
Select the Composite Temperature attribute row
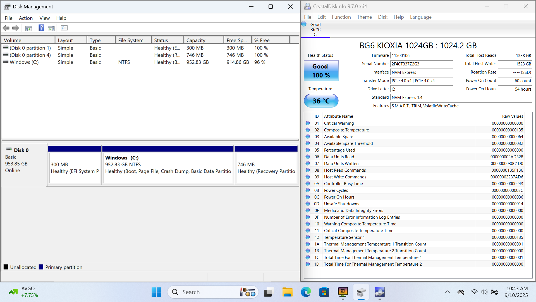[x=415, y=130]
